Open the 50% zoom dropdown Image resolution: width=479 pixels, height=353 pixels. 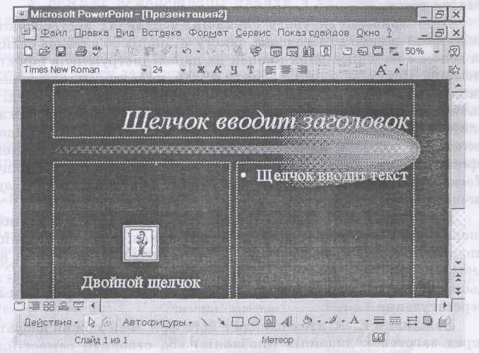click(x=437, y=52)
